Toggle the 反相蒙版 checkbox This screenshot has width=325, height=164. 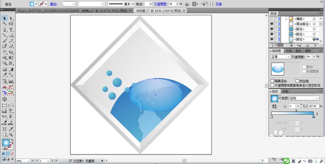coord(304,71)
